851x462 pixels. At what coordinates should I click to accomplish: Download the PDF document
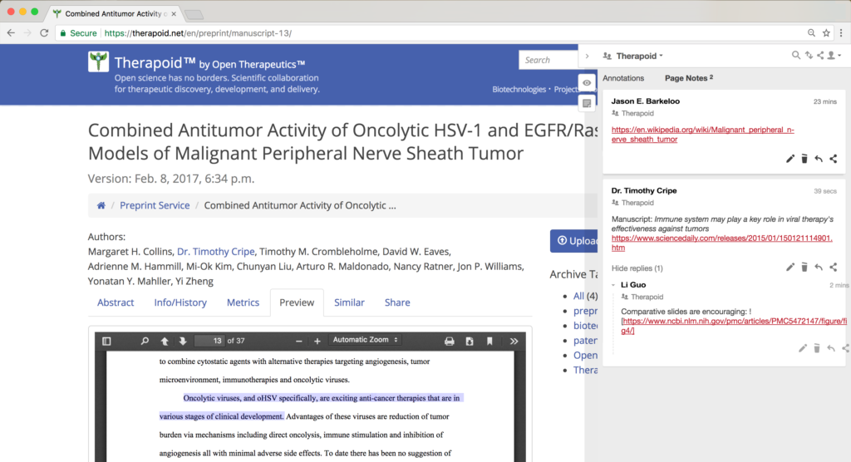[470, 341]
